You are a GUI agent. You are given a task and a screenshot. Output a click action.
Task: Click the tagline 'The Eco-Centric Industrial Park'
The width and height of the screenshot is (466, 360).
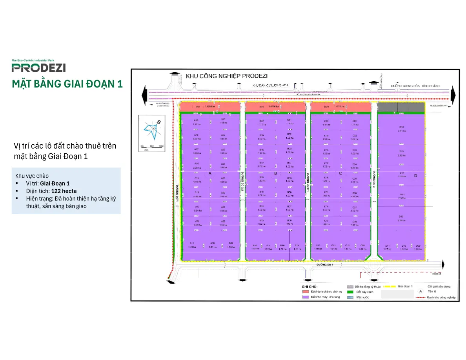pyautogui.click(x=33, y=60)
